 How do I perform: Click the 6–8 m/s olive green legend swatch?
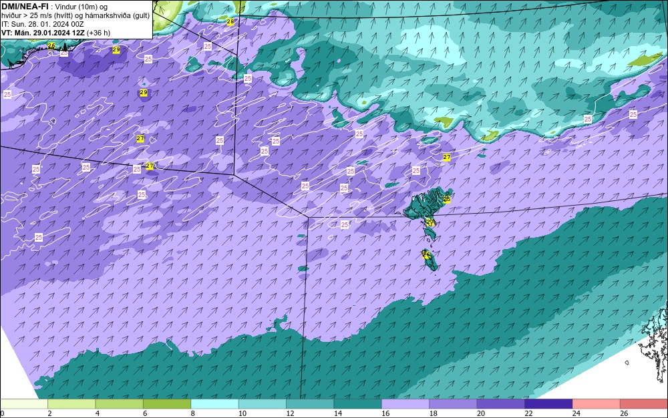tap(167, 404)
